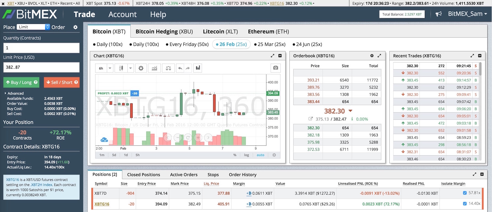Switch to the Litecoin (XLT) tab
The height and width of the screenshot is (212, 492).
(220, 31)
